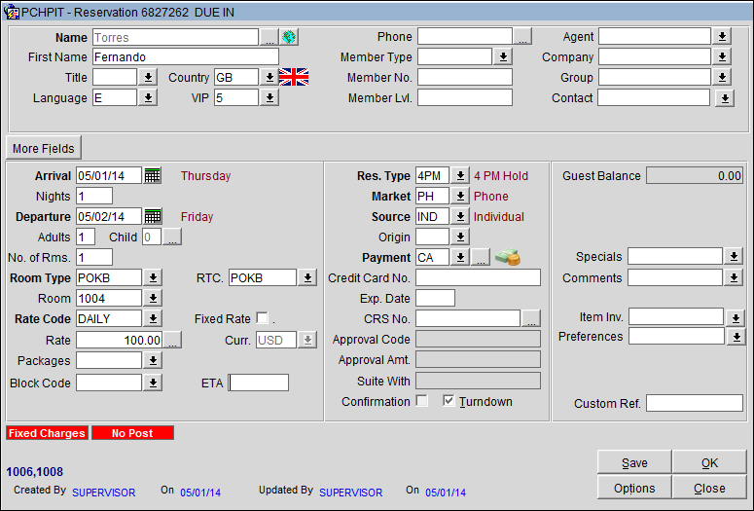Click the UK flag icon
This screenshot has height=511, width=754.
(293, 77)
